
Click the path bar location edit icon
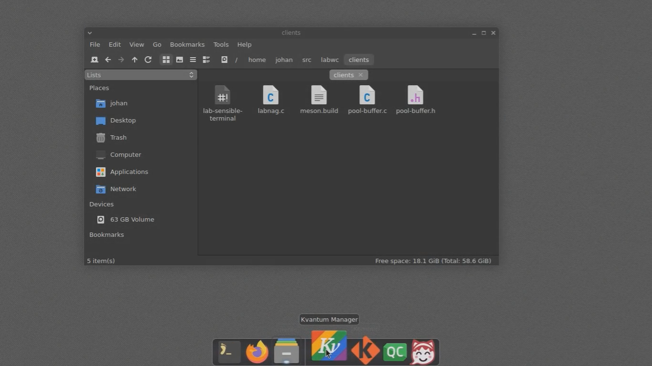(224, 60)
